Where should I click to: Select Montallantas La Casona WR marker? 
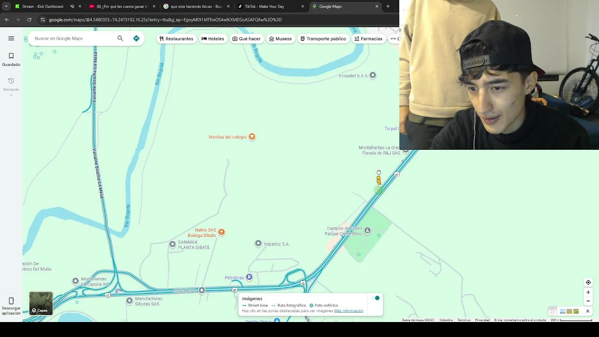[x=75, y=281]
